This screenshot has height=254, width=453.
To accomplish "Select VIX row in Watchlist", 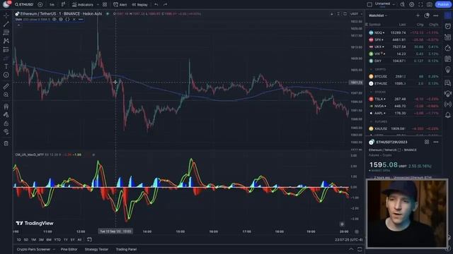I will coord(404,54).
